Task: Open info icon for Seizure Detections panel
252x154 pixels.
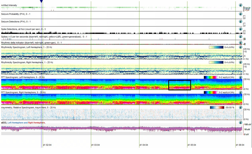Action: (241, 21)
